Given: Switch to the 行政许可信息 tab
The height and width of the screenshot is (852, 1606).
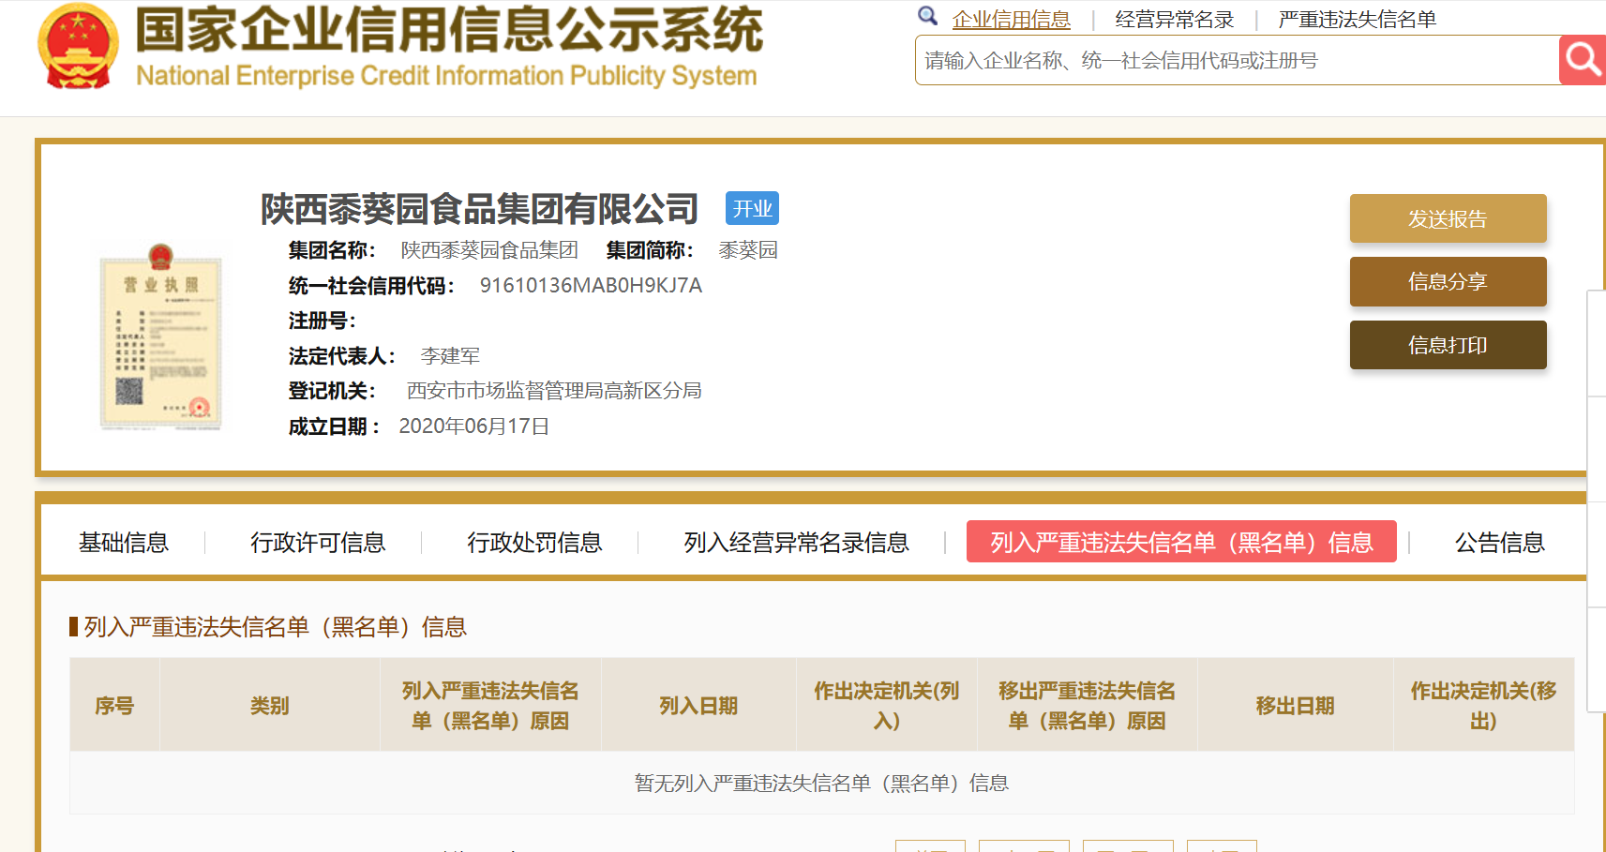Looking at the screenshot, I should (x=318, y=543).
